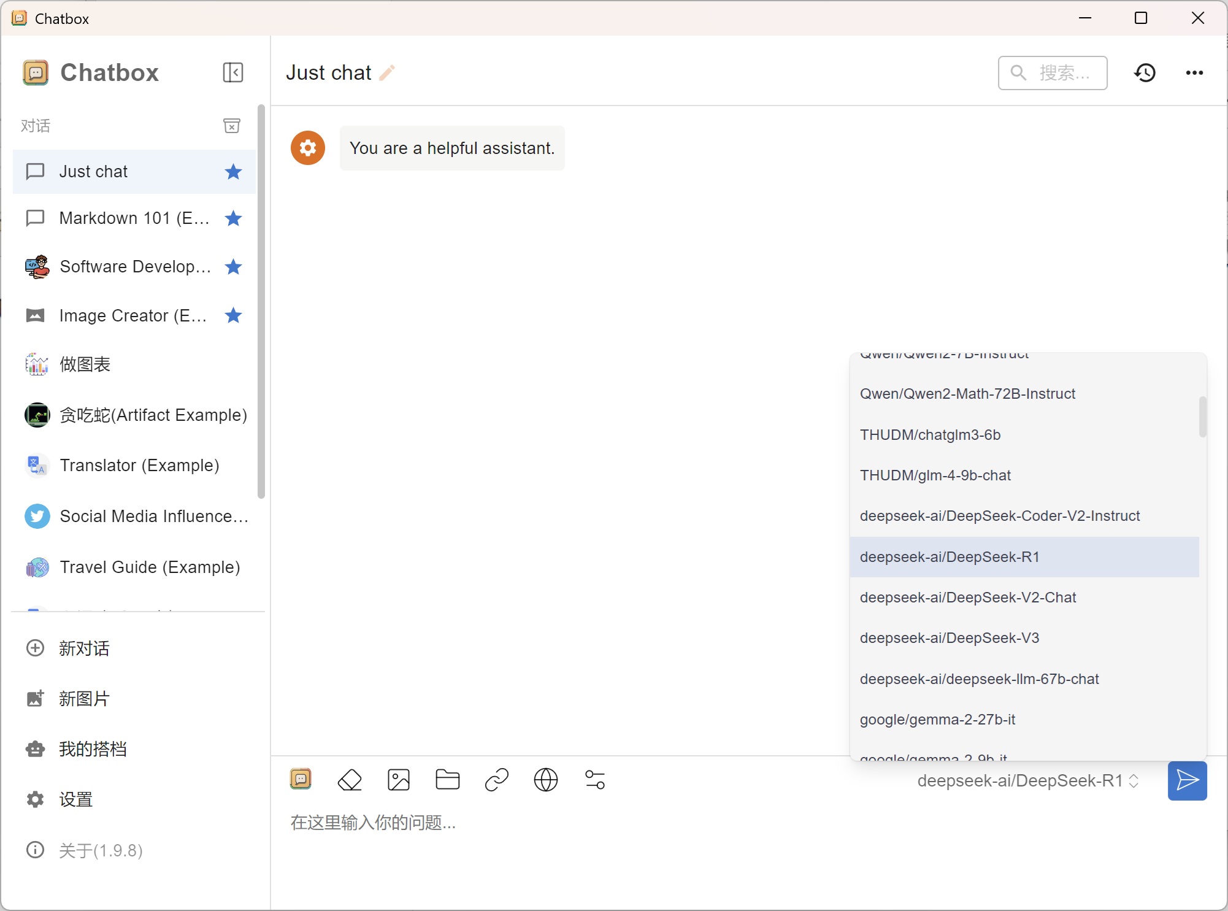Click the clear conversations icon beside 对话

231,126
